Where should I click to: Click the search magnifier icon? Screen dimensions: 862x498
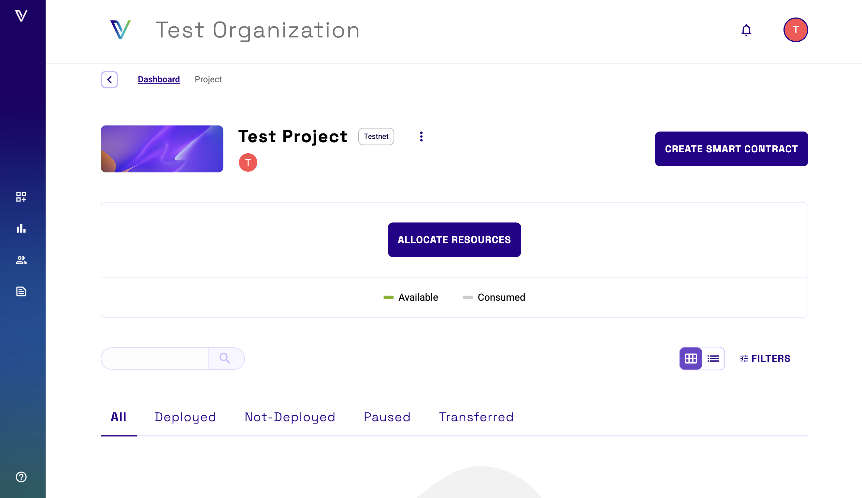(225, 359)
